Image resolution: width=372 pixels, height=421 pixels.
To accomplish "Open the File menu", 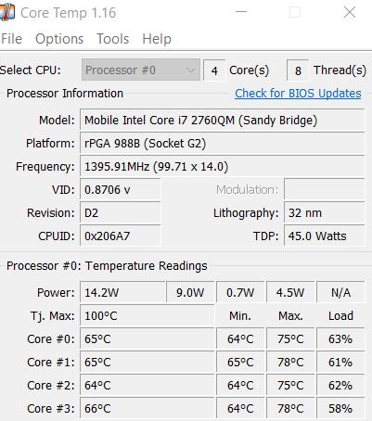I will coord(11,39).
